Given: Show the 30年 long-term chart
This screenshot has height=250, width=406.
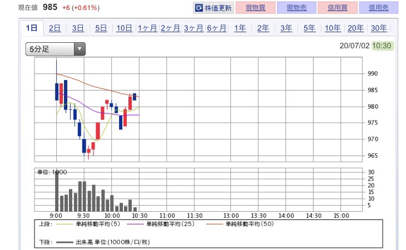Looking at the screenshot, I should coord(379,28).
